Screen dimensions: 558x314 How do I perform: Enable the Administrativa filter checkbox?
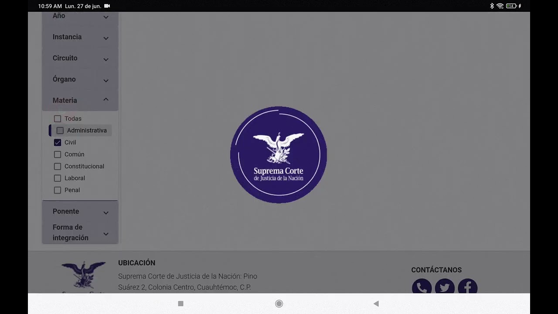(60, 130)
